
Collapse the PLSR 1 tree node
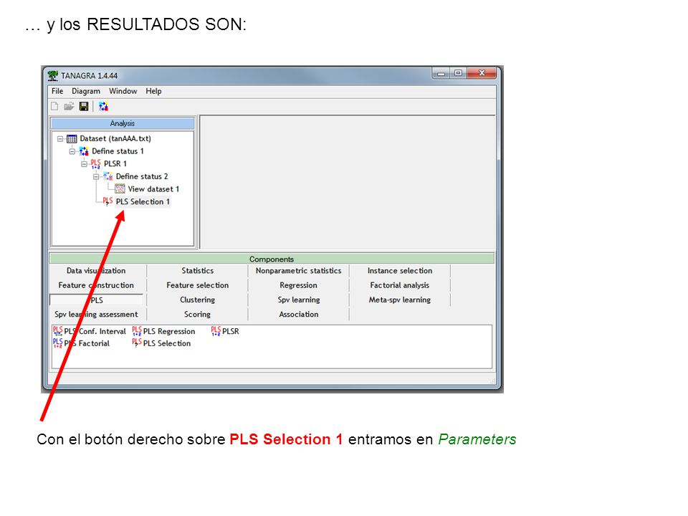(x=85, y=164)
